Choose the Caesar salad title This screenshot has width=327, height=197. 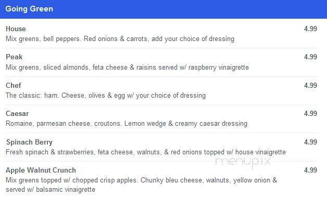click(17, 113)
